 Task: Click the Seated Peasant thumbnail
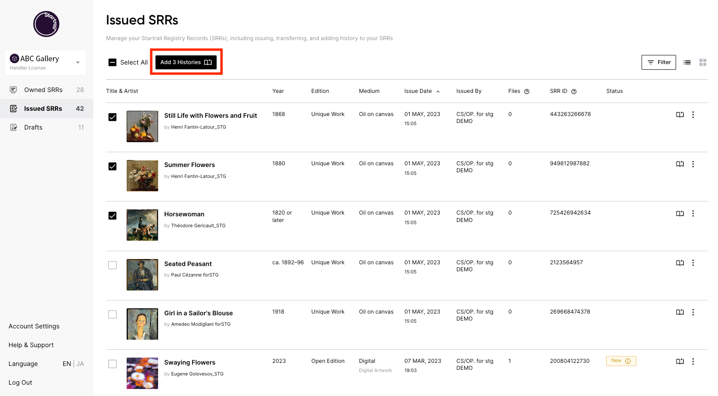point(142,275)
